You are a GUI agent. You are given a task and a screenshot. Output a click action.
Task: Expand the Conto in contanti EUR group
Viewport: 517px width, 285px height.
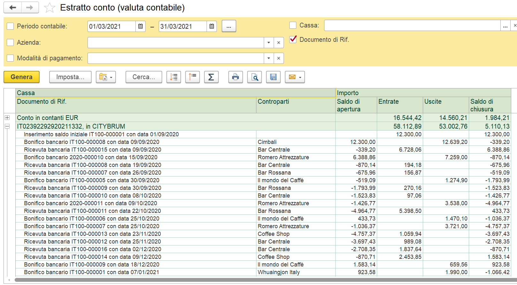[7, 117]
